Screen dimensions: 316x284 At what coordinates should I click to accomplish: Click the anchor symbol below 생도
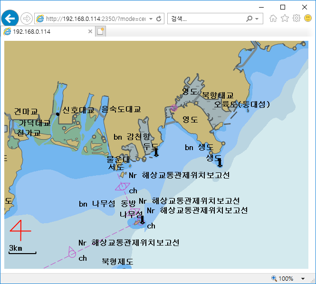[x=220, y=163]
